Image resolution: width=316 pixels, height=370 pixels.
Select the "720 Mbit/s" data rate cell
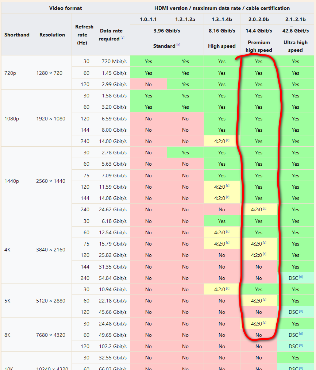(x=111, y=61)
